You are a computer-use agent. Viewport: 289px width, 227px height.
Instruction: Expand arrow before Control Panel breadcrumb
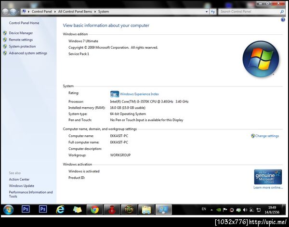pos(28,12)
